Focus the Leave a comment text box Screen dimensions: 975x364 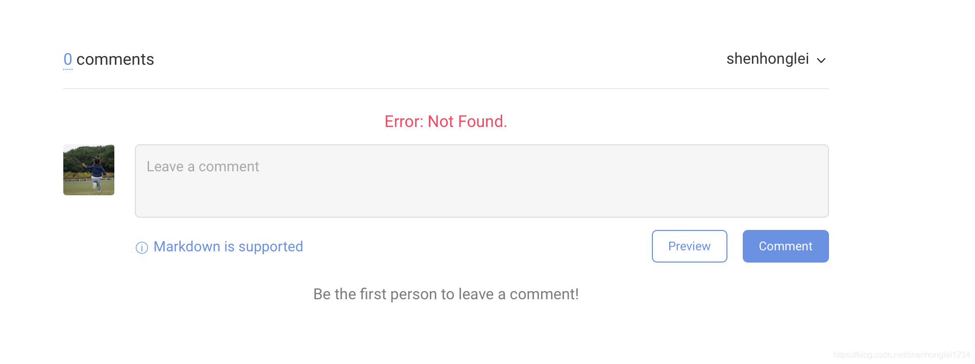(x=481, y=181)
